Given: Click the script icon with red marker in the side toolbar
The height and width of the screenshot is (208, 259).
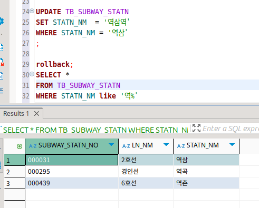Looking at the screenshot, I should click(x=2, y=62).
